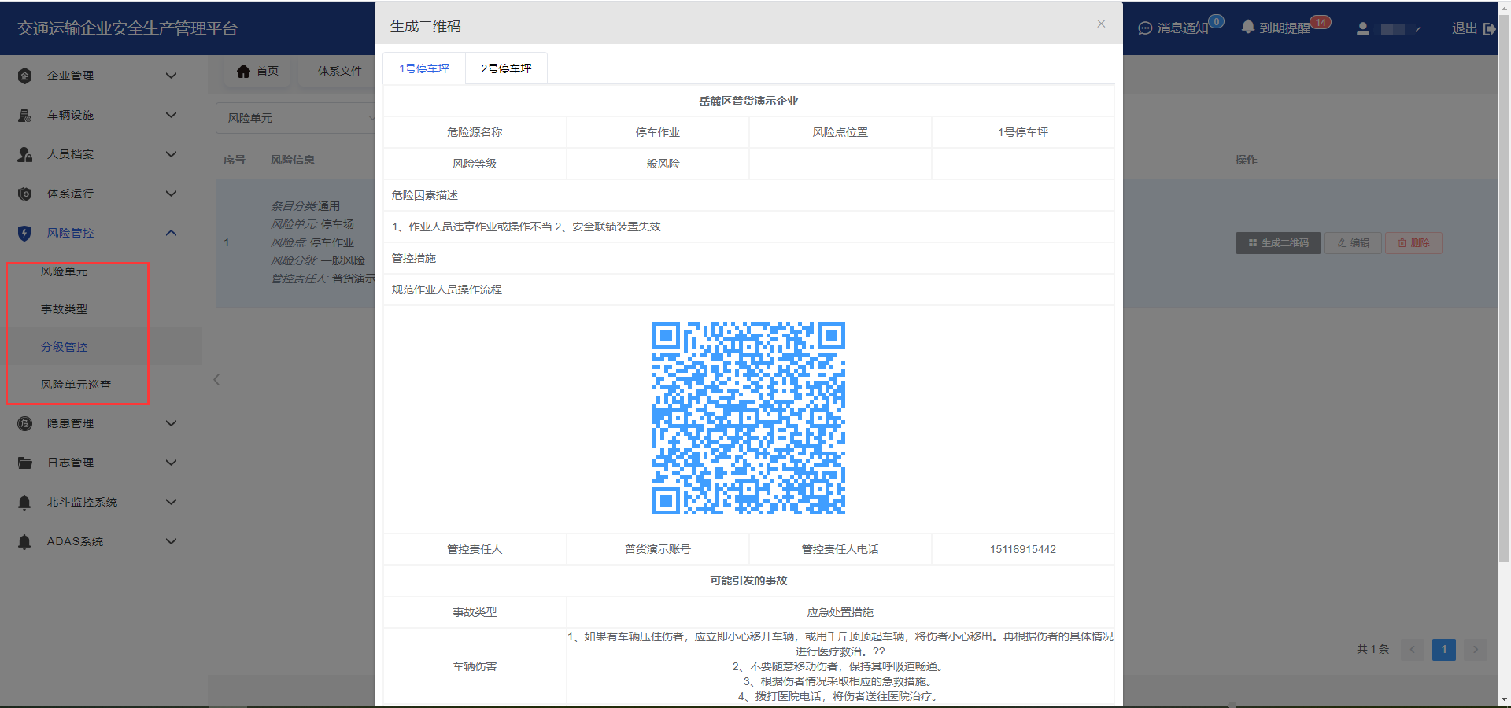Click the 停车作业 cell in dialog

658,132
